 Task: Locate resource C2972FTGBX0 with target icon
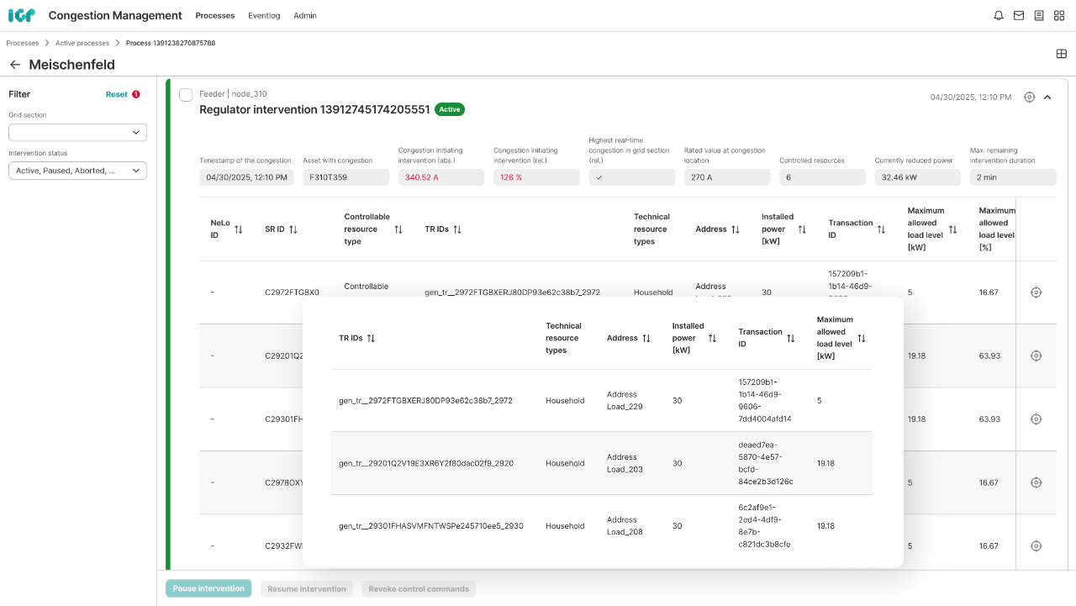click(x=1036, y=292)
